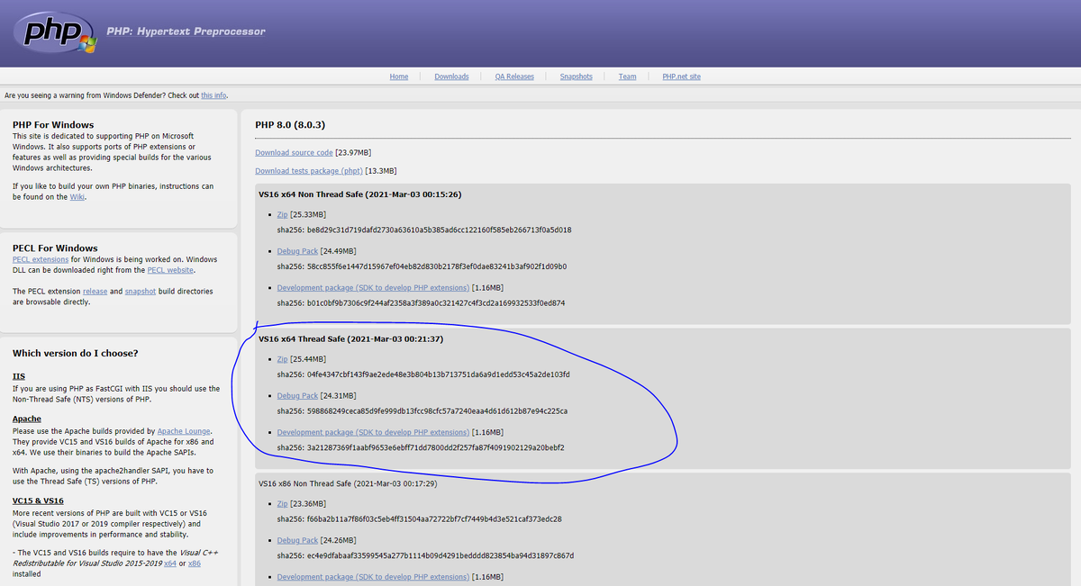Download Debug Pack for x86 Non Thread Safe
Viewport: 1081px width, 586px height.
[297, 541]
